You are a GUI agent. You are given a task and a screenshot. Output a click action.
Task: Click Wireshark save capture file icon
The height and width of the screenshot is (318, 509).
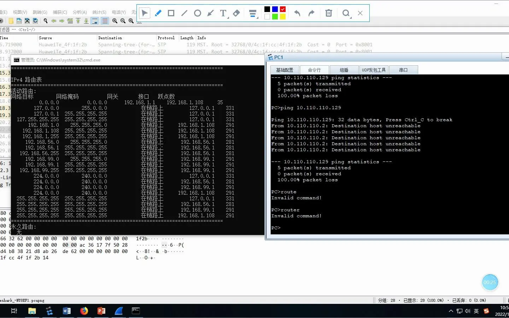(x=19, y=21)
